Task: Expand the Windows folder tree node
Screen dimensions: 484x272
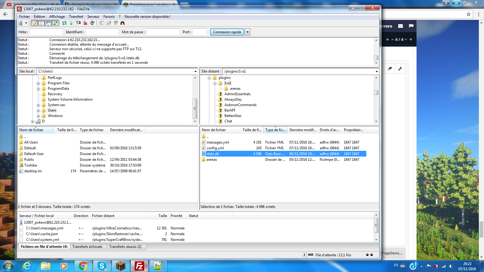Action: [38, 116]
